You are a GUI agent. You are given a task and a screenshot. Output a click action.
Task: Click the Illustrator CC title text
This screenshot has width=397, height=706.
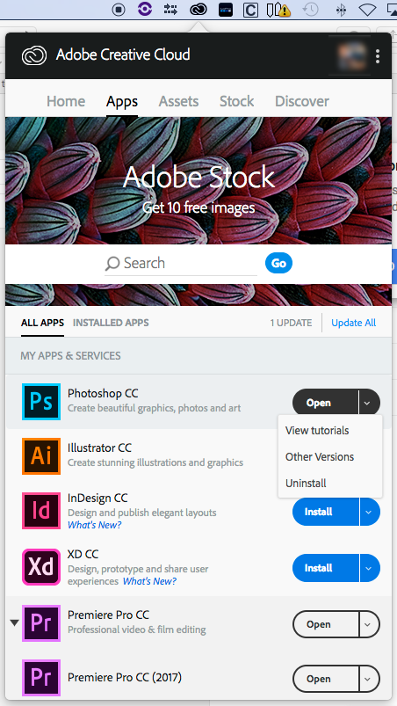[99, 448]
